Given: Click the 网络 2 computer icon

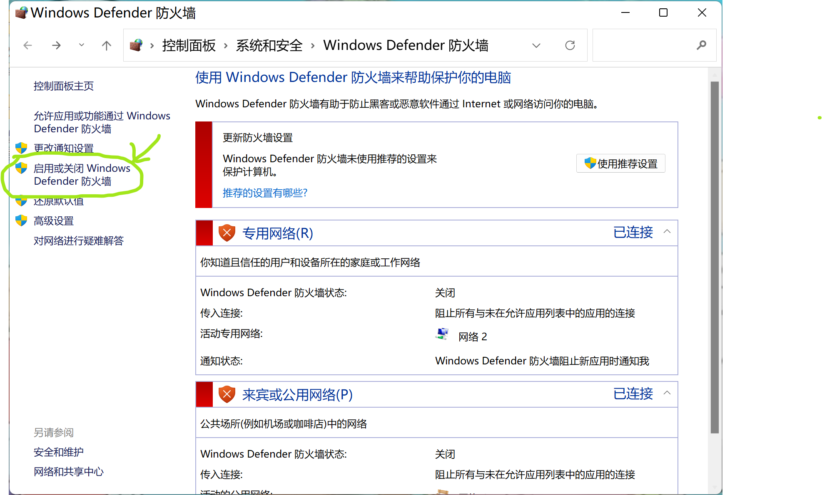Looking at the screenshot, I should point(442,334).
